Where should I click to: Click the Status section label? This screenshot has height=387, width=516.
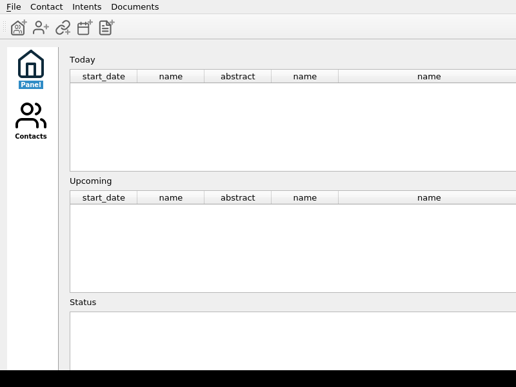click(83, 303)
